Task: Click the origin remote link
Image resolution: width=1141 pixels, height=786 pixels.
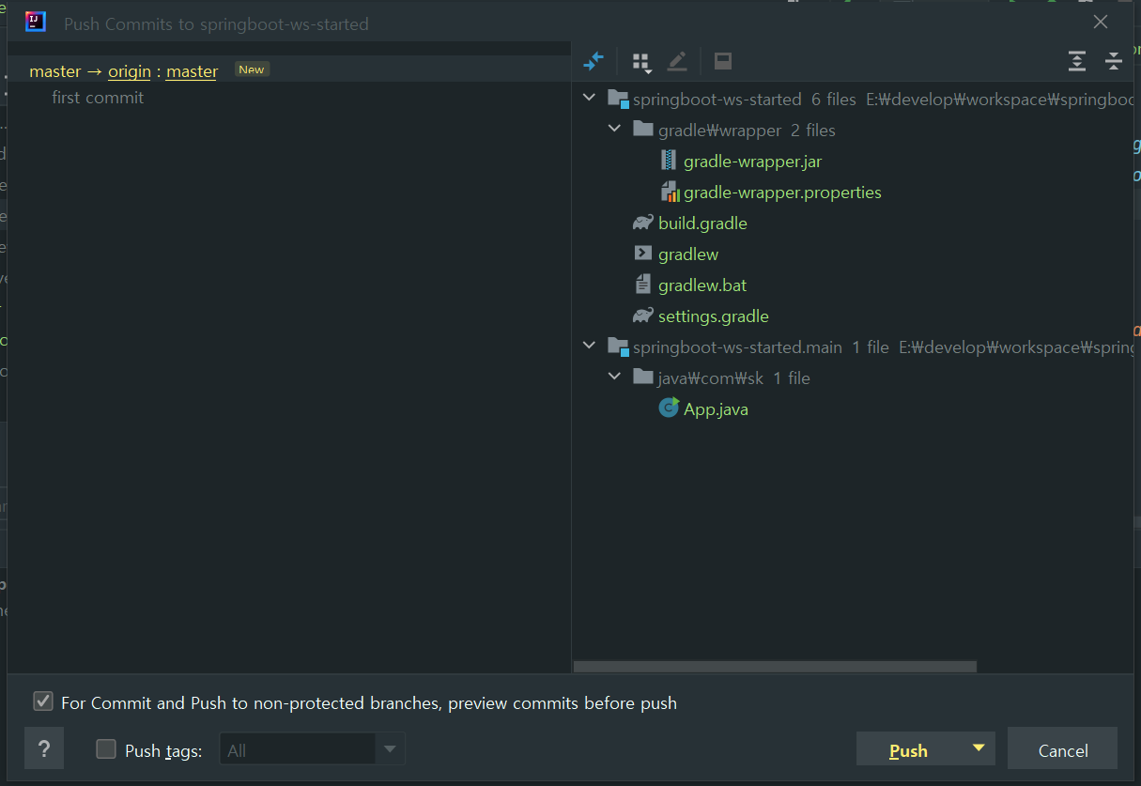Action: 129,71
